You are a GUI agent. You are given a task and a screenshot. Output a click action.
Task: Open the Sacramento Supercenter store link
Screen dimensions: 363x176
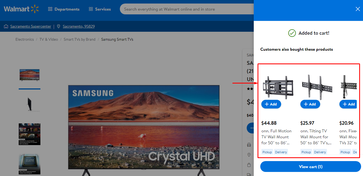[31, 26]
